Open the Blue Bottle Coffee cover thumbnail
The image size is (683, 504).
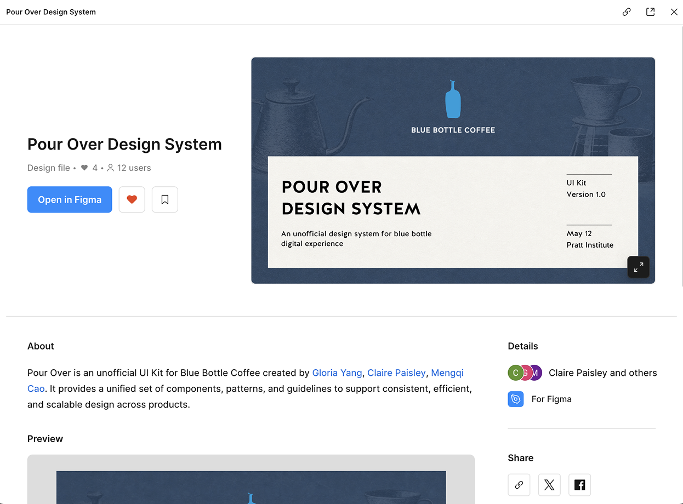pyautogui.click(x=453, y=170)
